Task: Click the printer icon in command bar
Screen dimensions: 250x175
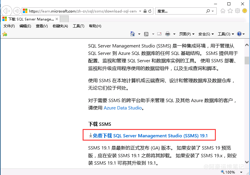Action: (x=168, y=34)
